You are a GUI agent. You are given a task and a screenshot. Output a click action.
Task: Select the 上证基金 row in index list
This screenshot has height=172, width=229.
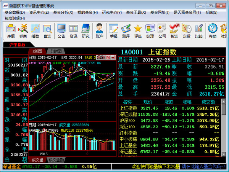(169, 145)
